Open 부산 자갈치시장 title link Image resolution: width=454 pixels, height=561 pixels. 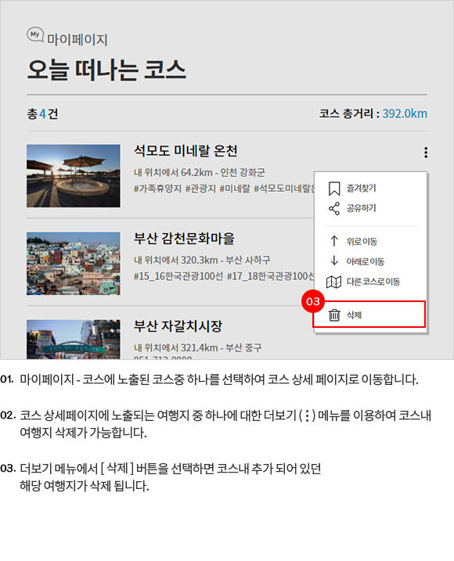coord(178,326)
